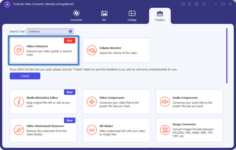Click 'Make customized GIF' description
The height and width of the screenshot is (150, 236).
(122, 133)
